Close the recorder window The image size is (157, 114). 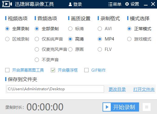[153, 4]
